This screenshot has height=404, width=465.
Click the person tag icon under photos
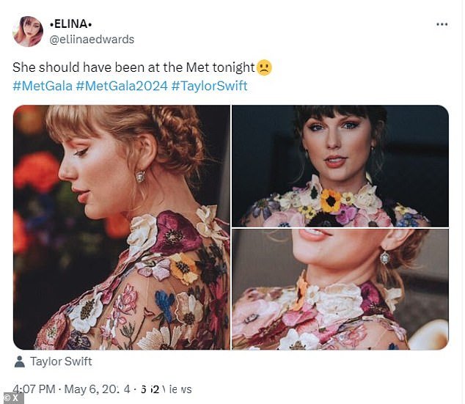click(x=20, y=361)
